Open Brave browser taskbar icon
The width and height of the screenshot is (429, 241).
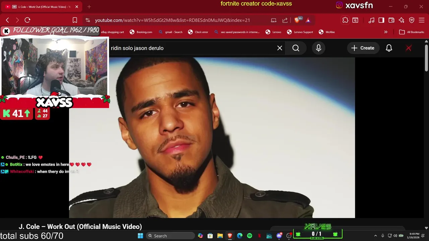[x=230, y=236]
